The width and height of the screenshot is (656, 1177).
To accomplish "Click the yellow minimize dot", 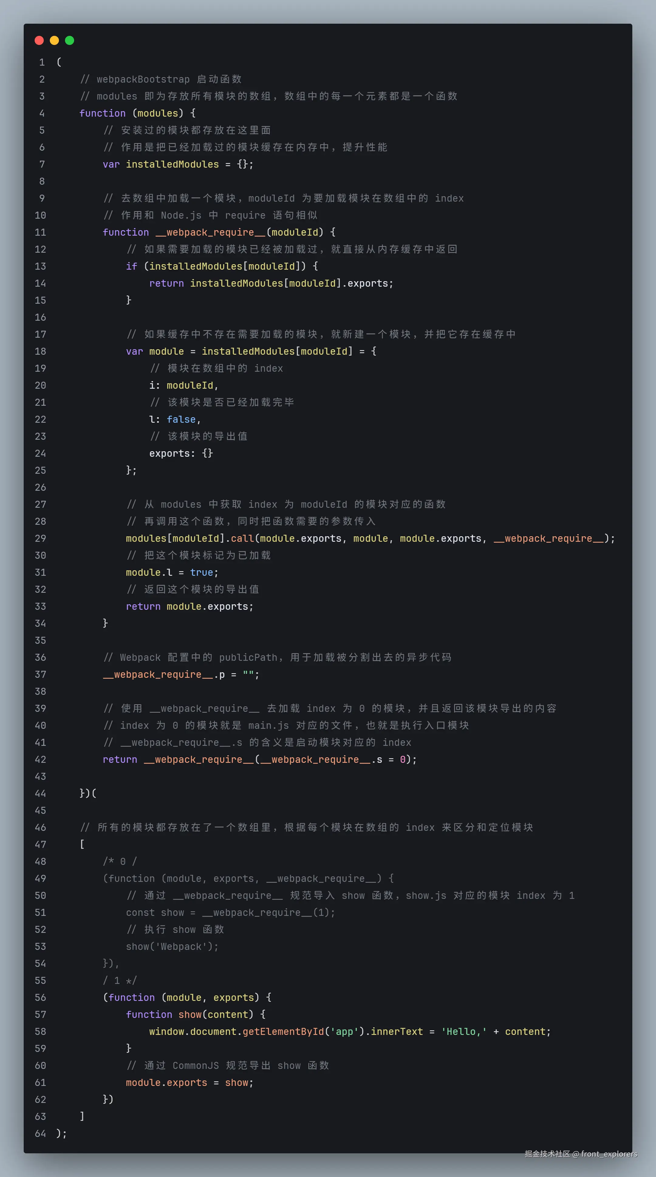I will (54, 40).
